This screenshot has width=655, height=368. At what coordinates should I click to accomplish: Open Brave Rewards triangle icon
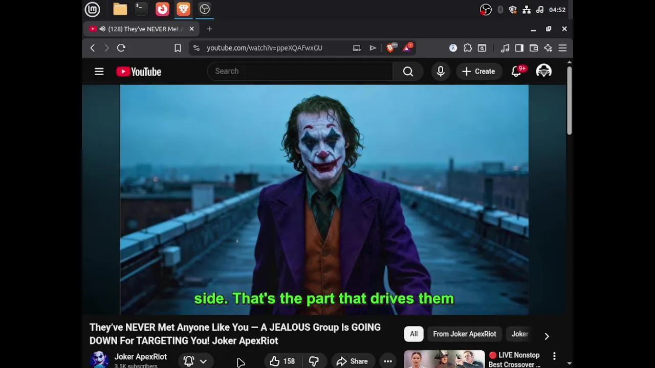(x=408, y=48)
